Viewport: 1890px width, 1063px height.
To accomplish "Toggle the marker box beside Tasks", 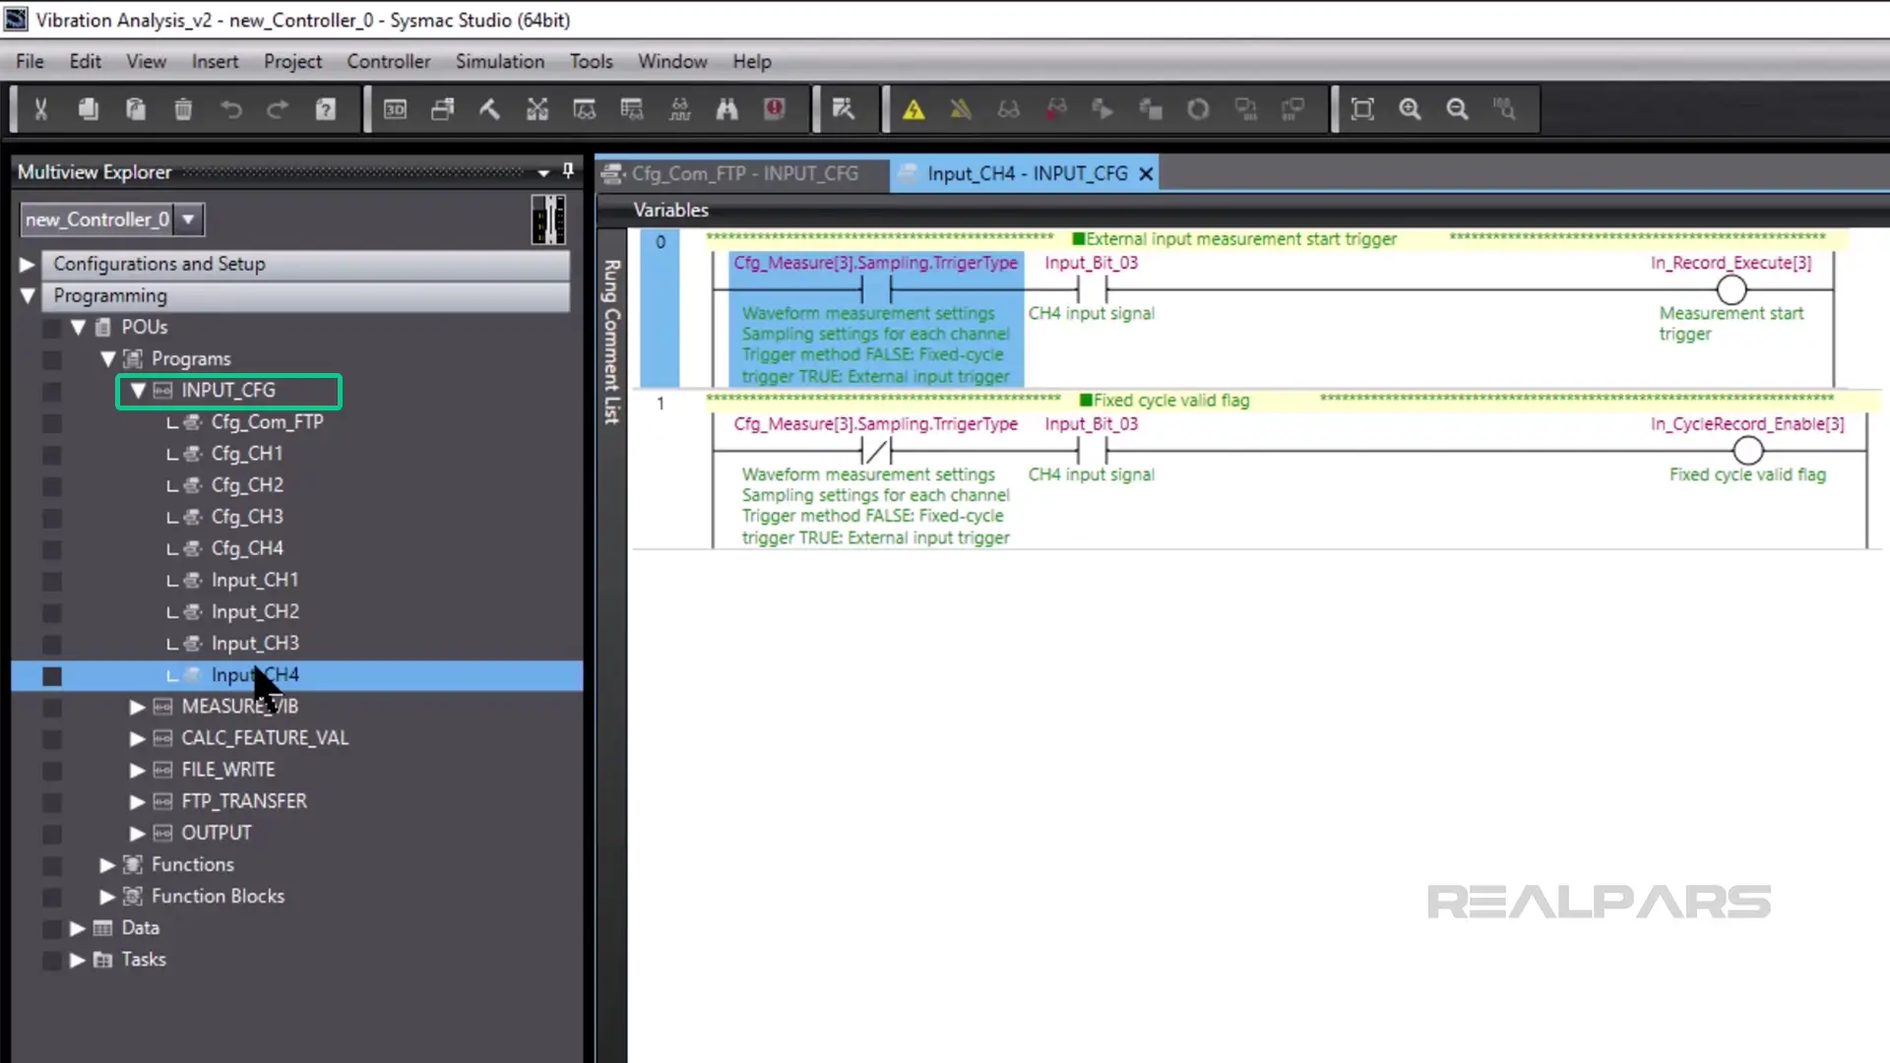I will pyautogui.click(x=52, y=961).
